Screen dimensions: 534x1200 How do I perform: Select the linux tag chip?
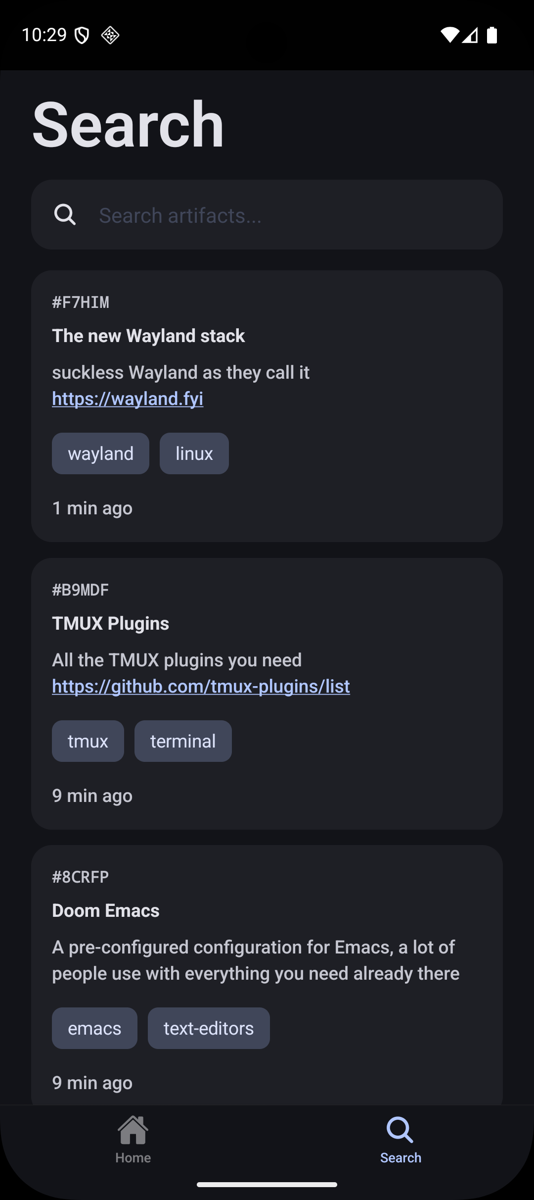(194, 453)
